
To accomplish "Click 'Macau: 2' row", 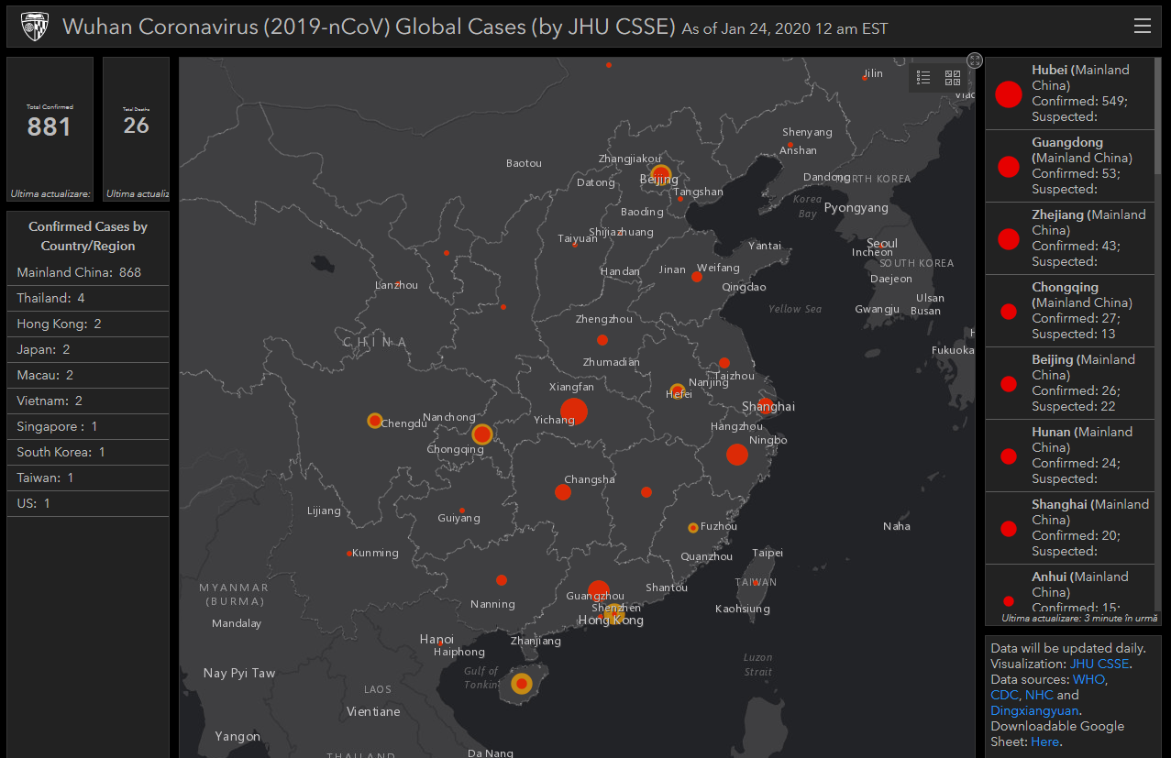I will 88,375.
